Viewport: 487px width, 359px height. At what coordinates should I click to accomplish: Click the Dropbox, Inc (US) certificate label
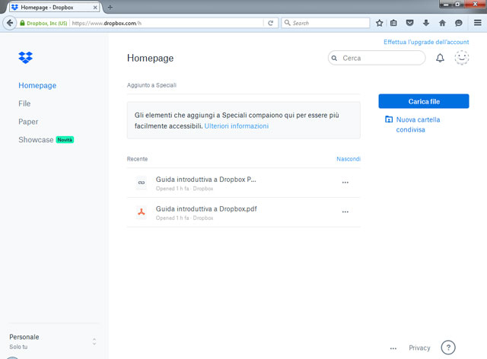click(47, 23)
